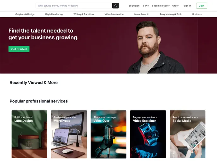Click the Join button
This screenshot has width=217, height=161.
(202, 6)
